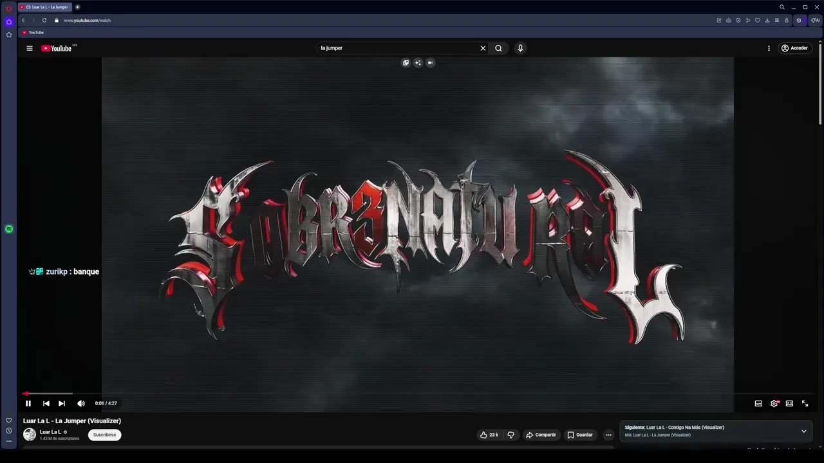824x463 pixels.
Task: Click the share page icon in address bar
Action: point(719,21)
